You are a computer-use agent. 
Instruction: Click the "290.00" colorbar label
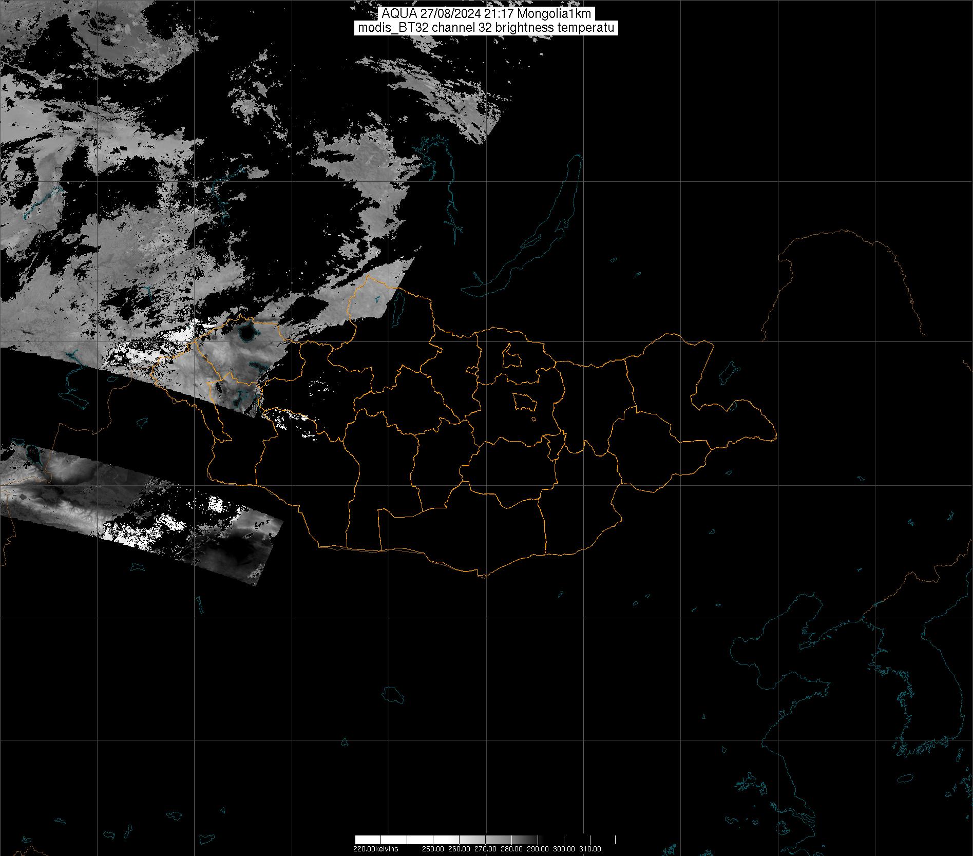pyautogui.click(x=538, y=849)
